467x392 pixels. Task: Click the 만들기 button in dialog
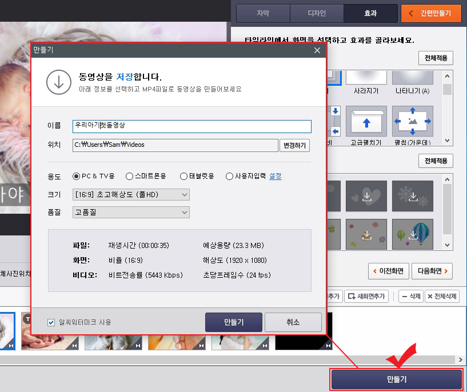pyautogui.click(x=234, y=322)
